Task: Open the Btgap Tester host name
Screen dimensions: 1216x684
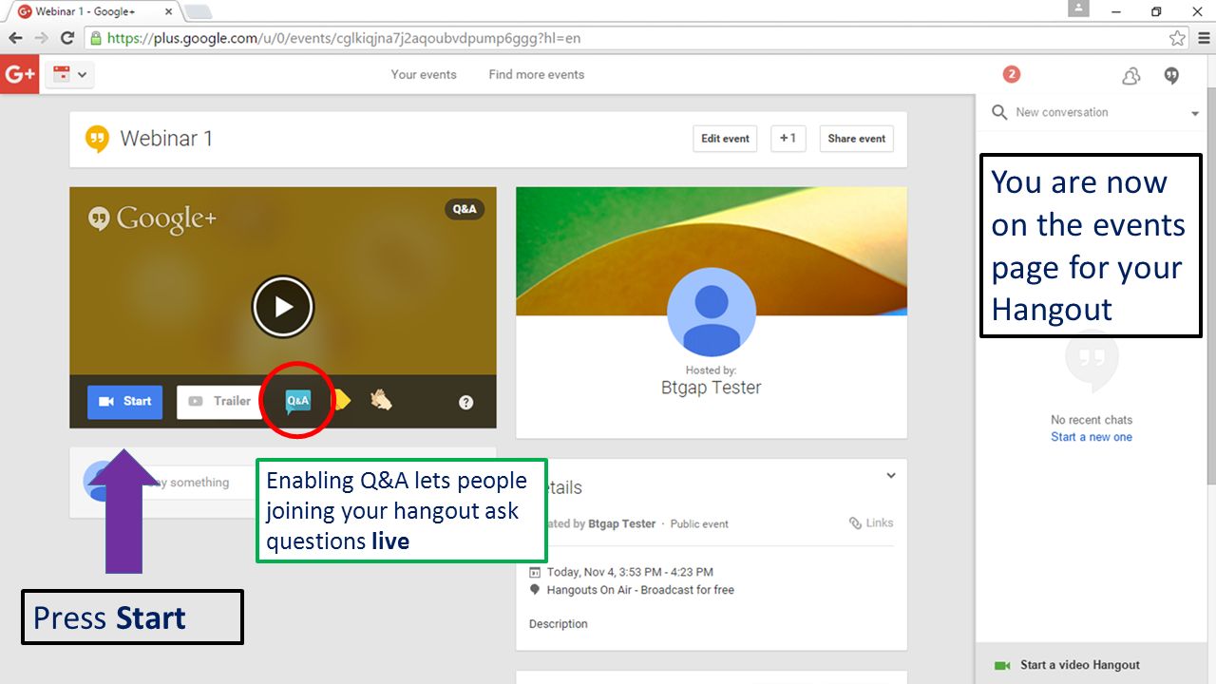Action: click(x=712, y=388)
